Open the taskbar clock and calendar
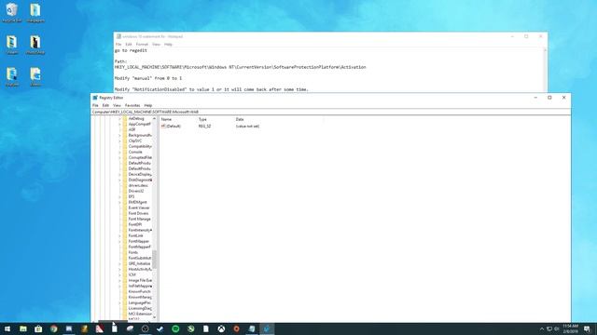The height and width of the screenshot is (335, 597). coord(570,328)
